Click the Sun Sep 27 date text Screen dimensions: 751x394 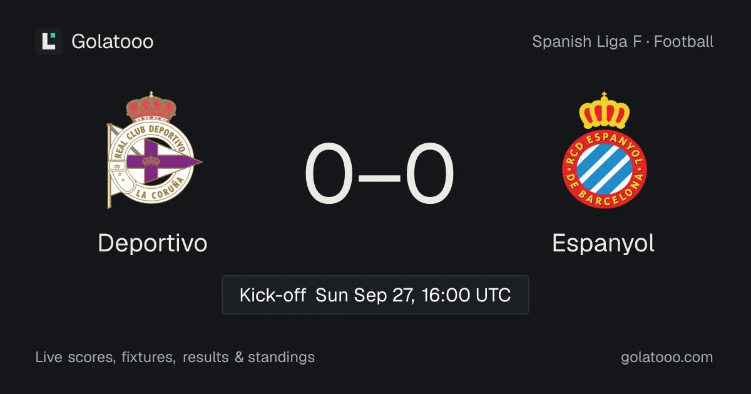pos(364,295)
